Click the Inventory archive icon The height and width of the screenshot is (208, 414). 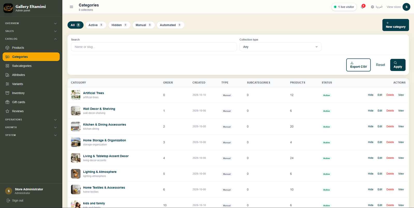click(x=7, y=93)
